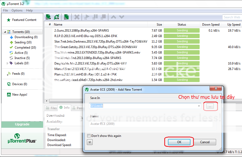Select Seeding (10) in the sidebar

click(x=23, y=42)
